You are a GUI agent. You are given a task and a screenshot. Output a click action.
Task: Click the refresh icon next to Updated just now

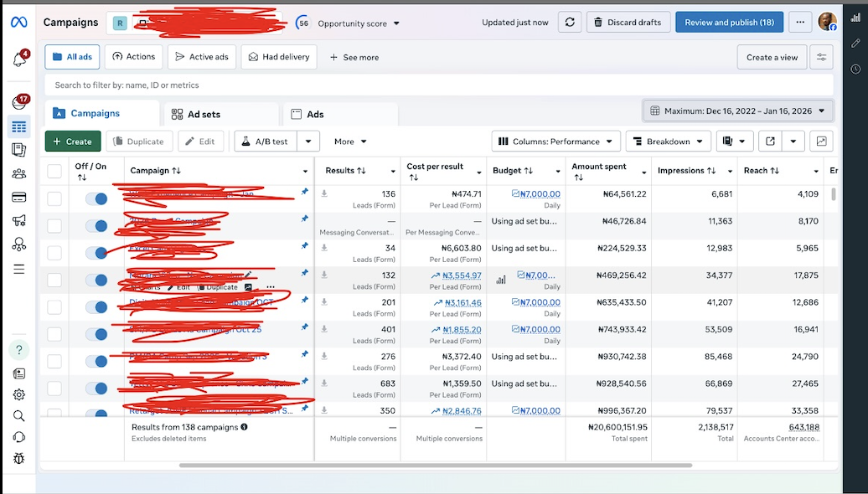(570, 23)
